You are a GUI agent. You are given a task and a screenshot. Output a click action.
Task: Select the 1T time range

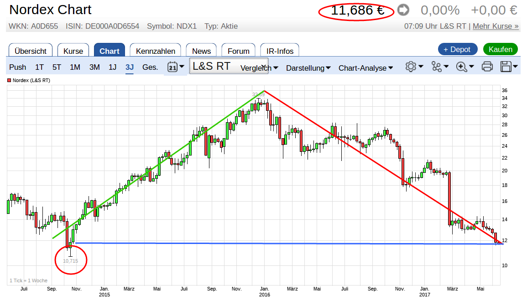pos(39,67)
